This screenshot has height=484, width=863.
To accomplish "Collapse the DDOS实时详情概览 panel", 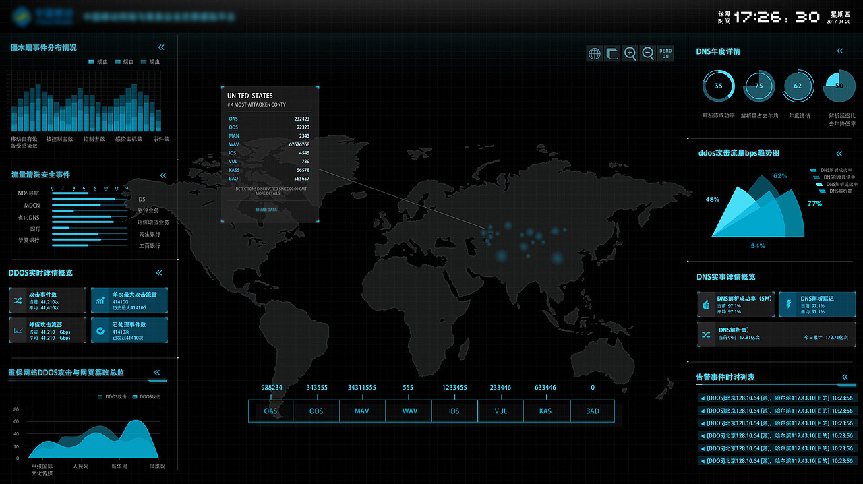I will point(159,273).
